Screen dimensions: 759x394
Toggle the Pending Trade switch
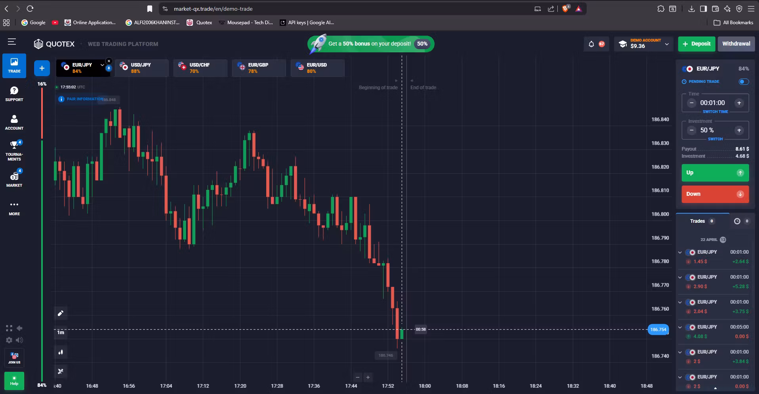744,82
